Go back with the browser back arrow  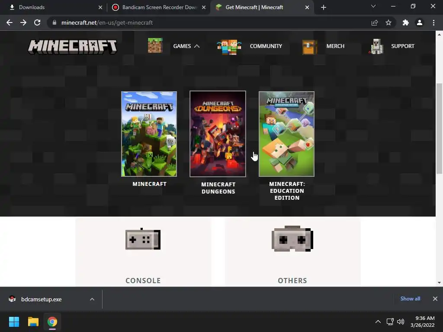coord(10,22)
